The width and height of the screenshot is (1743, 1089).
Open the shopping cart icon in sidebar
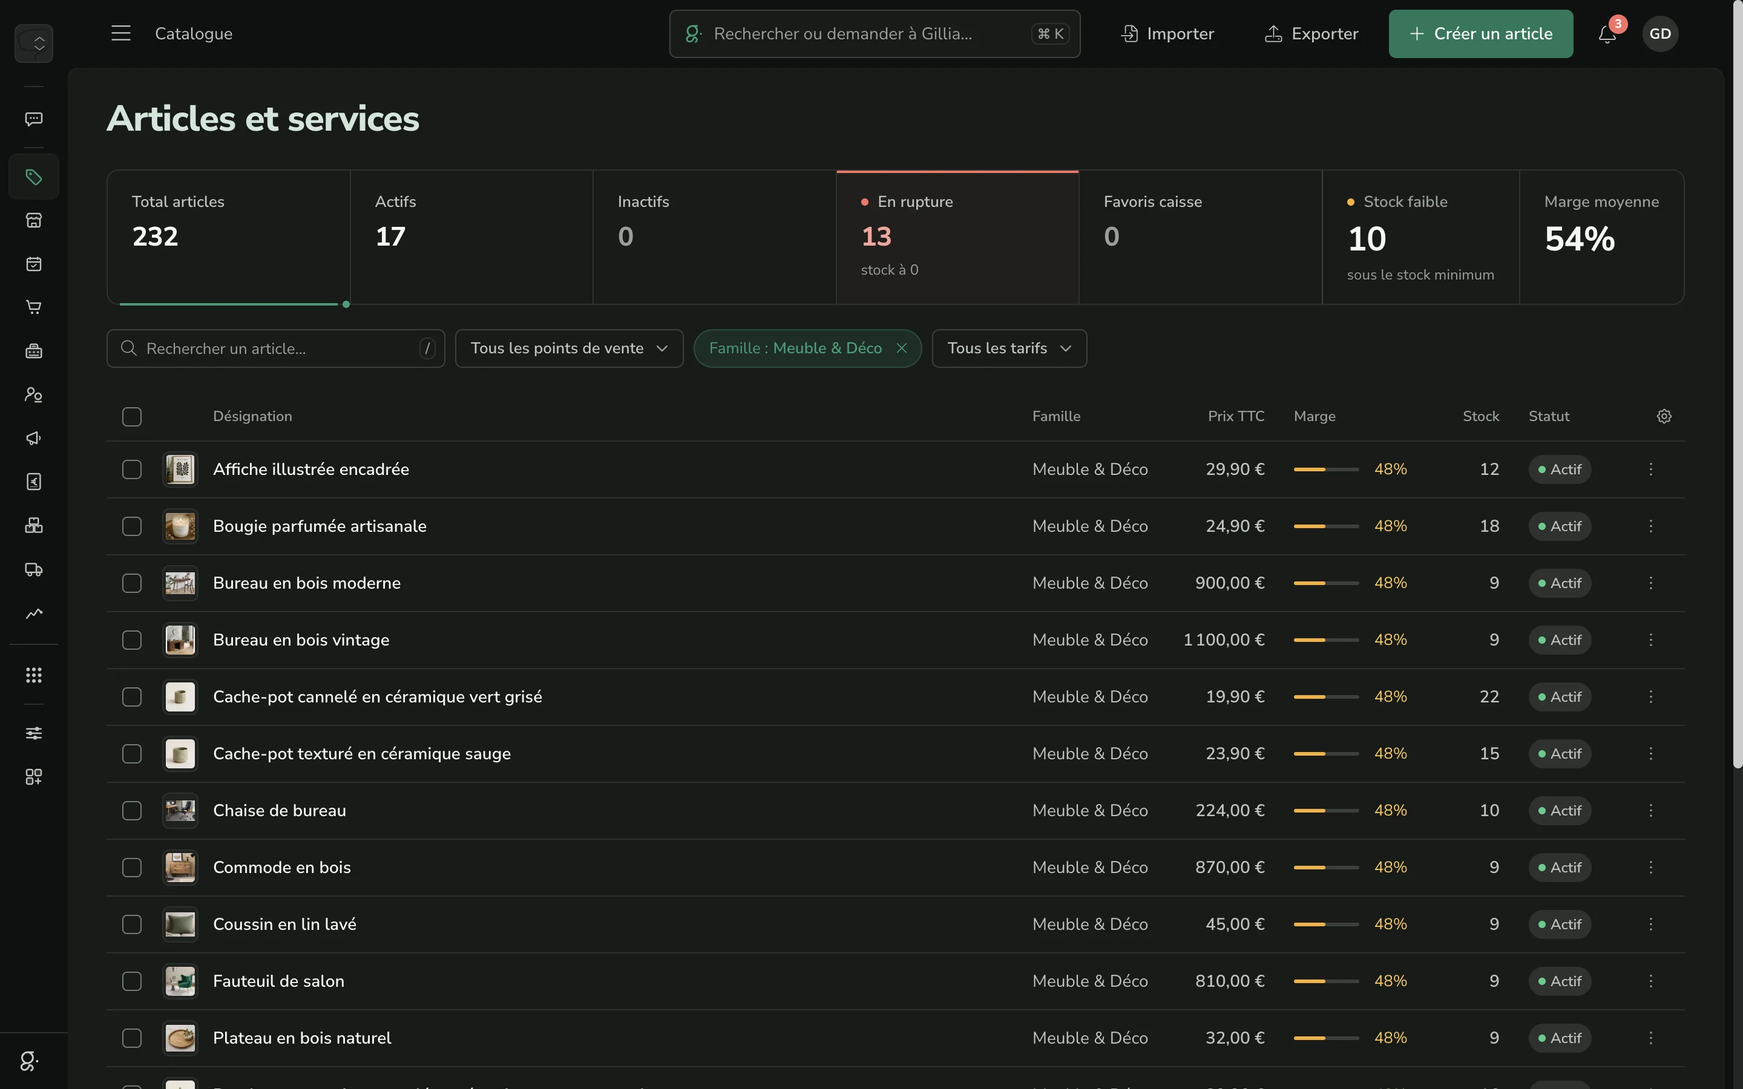point(34,307)
